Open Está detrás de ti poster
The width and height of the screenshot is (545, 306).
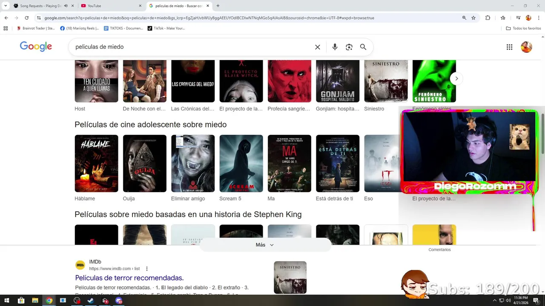(338, 164)
